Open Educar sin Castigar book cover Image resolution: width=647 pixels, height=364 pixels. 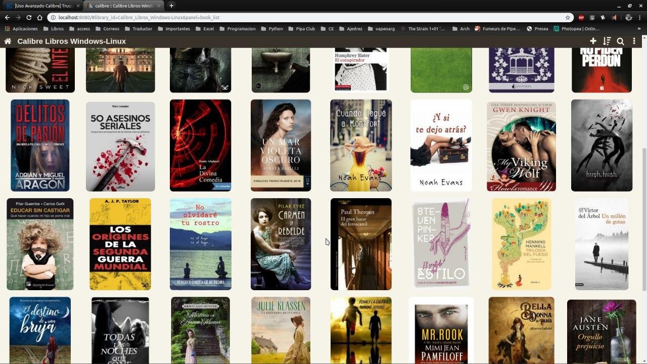pyautogui.click(x=40, y=244)
